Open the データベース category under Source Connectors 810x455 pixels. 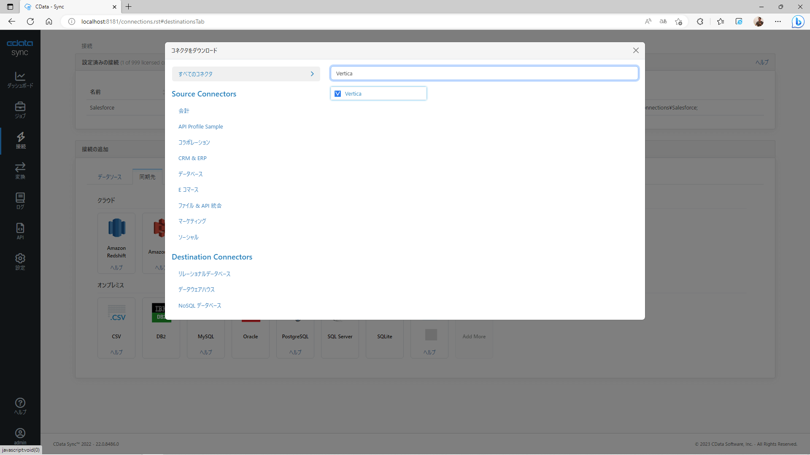pyautogui.click(x=190, y=174)
